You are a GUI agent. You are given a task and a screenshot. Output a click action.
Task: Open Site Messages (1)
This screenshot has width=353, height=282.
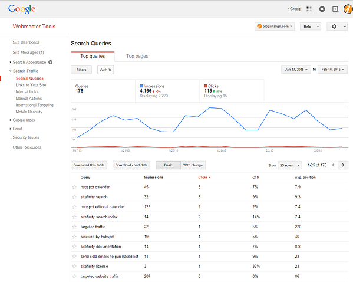pos(28,53)
